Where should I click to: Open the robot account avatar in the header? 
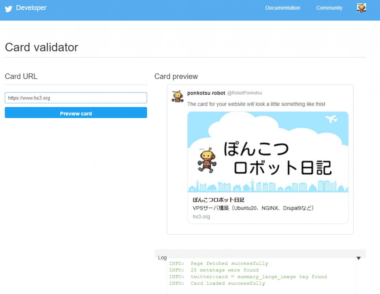361,8
